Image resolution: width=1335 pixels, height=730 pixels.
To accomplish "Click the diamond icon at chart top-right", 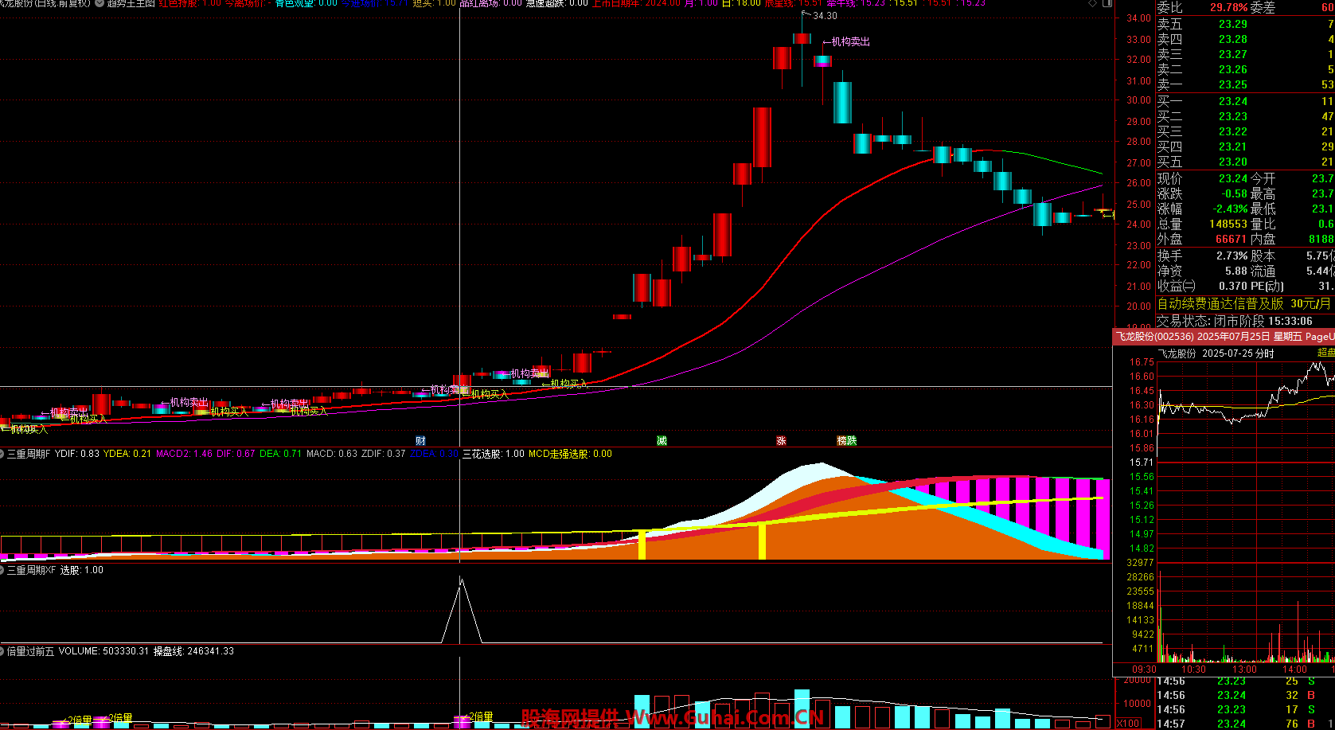I will (1091, 4).
